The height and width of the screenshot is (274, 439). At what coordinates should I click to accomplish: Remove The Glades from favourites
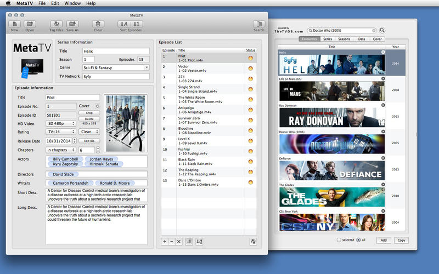[383, 185]
